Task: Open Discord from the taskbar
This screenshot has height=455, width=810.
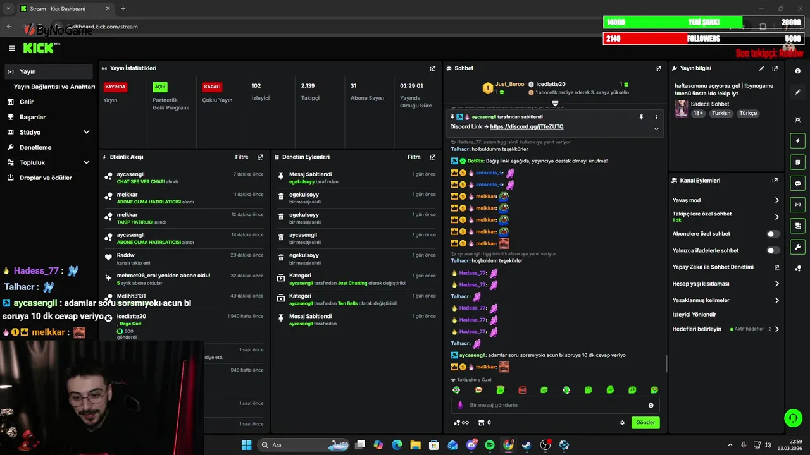Action: coord(471,445)
